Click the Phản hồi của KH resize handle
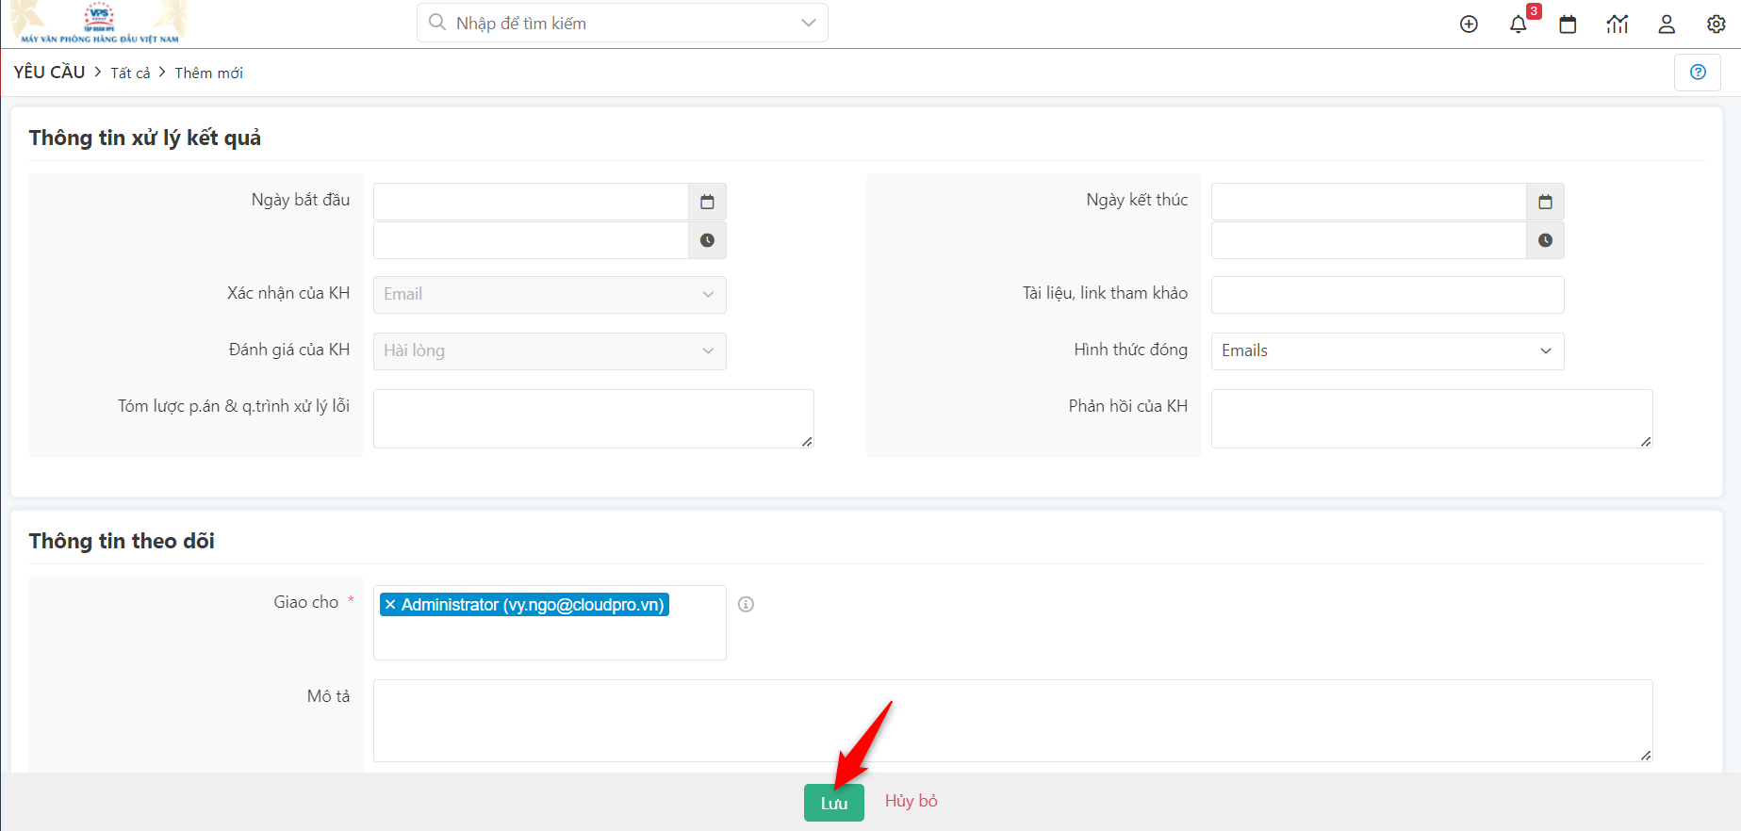The image size is (1741, 831). point(1647,442)
